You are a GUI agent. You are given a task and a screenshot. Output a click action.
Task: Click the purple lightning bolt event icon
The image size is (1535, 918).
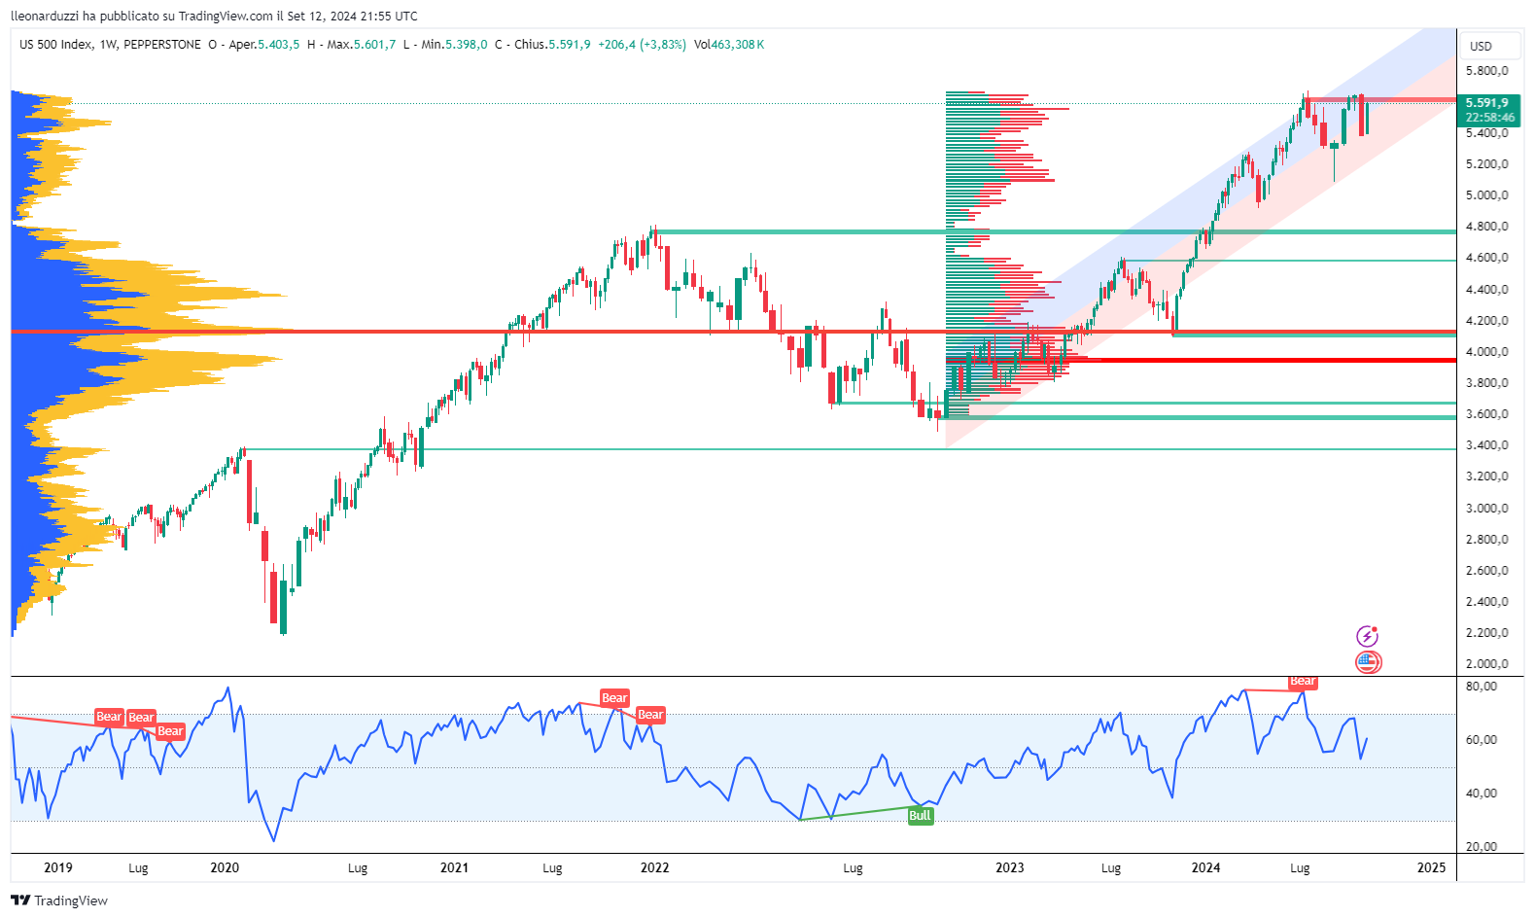[x=1368, y=637]
